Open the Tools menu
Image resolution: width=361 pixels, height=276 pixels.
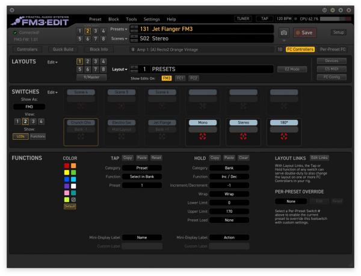coord(131,19)
